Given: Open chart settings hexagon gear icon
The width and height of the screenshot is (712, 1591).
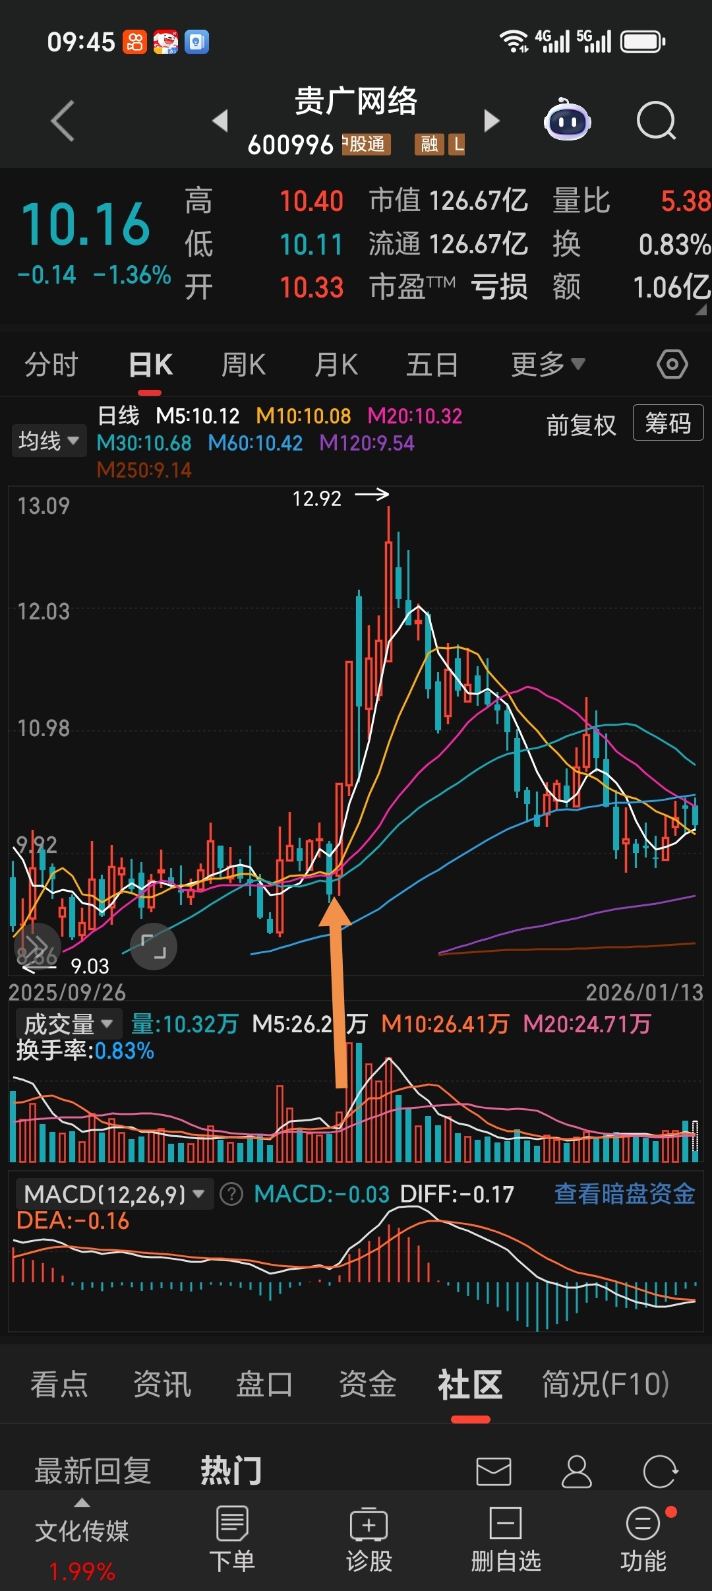Looking at the screenshot, I should pos(672,364).
